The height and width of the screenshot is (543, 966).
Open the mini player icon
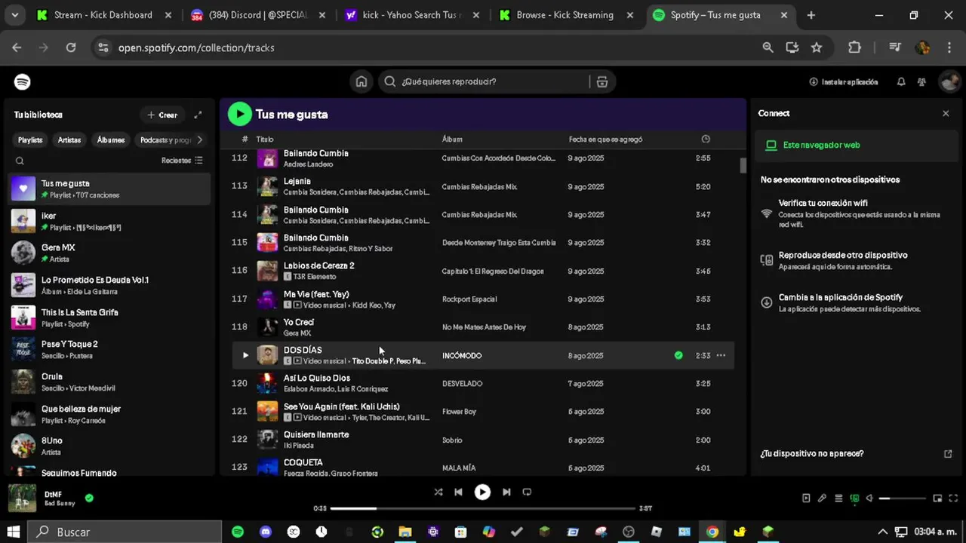937,498
